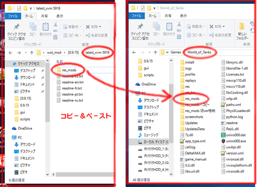This screenshot has height=187, width=258.
Task: Open ビデオ in World_of_Tanks sidebar
Action: point(144,128)
